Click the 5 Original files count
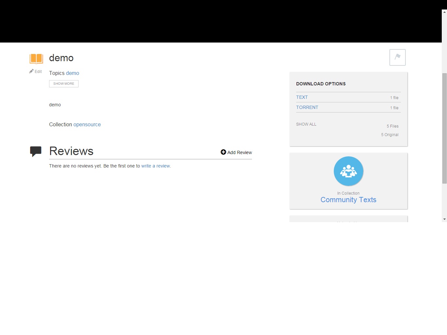The height and width of the screenshot is (335, 447). click(x=389, y=135)
